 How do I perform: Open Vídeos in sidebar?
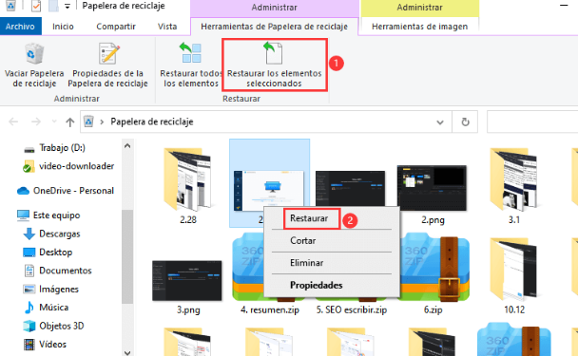(x=46, y=345)
